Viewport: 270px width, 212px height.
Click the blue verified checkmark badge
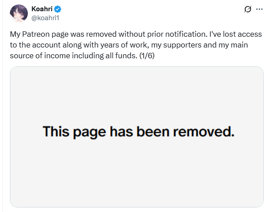[58, 9]
